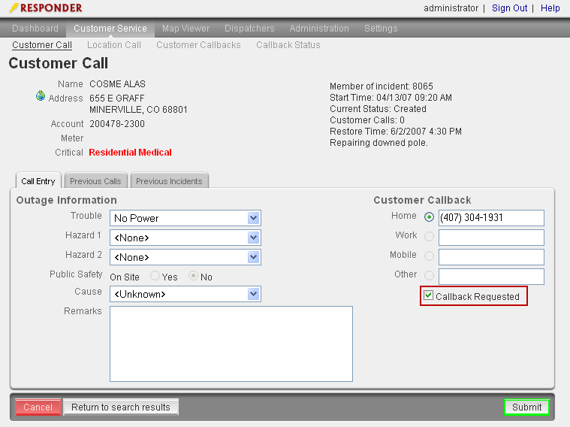
Task: Uncheck the Callback Requested checkbox
Action: 429,296
